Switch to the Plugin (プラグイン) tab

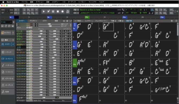coord(33,21)
